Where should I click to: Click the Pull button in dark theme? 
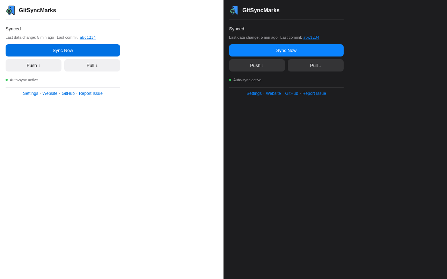[315, 65]
